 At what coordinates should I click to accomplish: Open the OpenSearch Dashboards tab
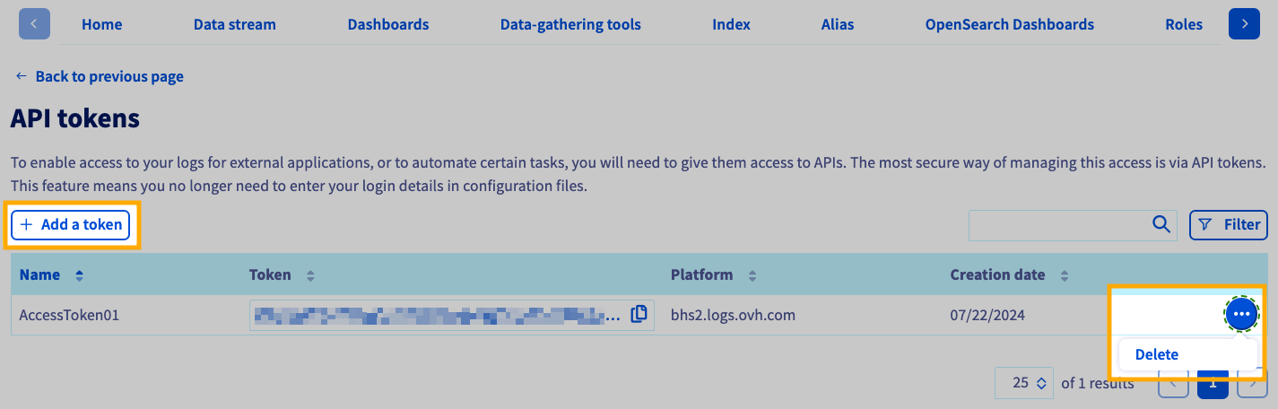point(1009,24)
